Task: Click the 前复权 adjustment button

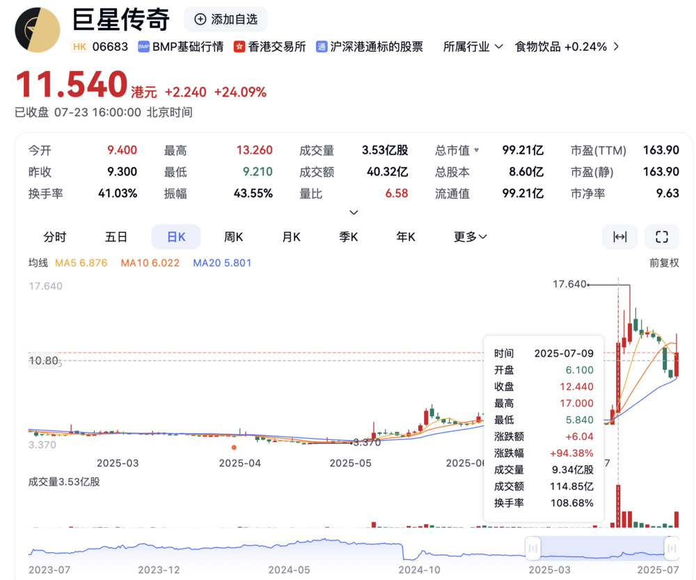Action: point(664,263)
